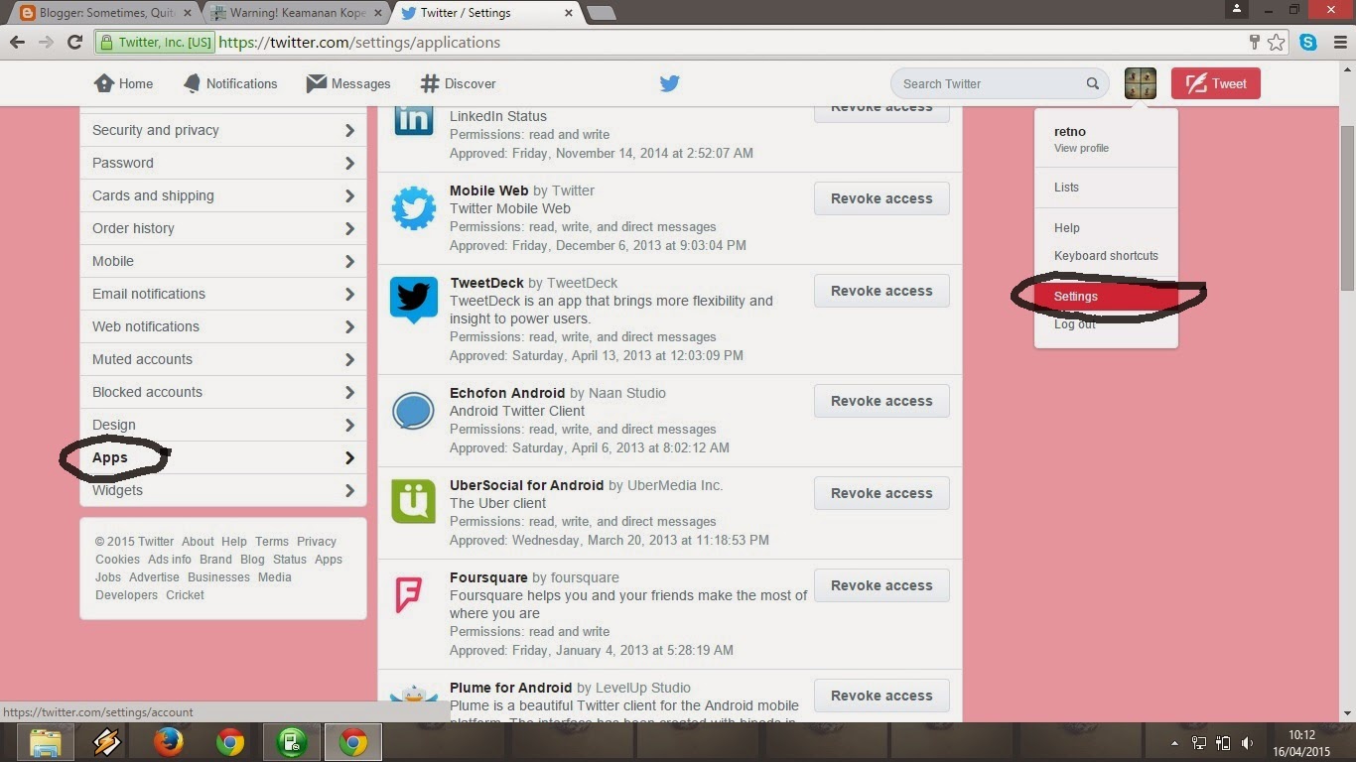Click the Terms footer link
This screenshot has width=1356, height=762.
(x=271, y=541)
